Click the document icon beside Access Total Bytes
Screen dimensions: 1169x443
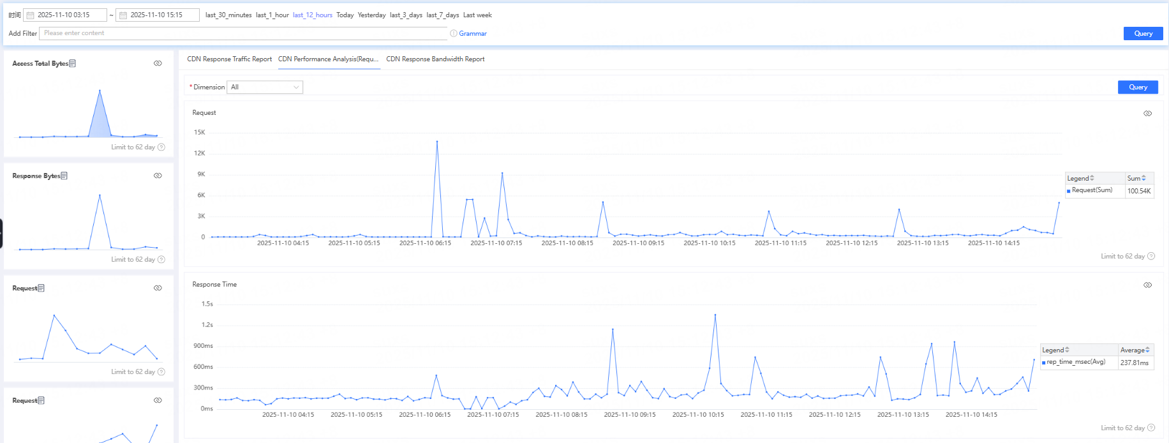click(x=72, y=63)
